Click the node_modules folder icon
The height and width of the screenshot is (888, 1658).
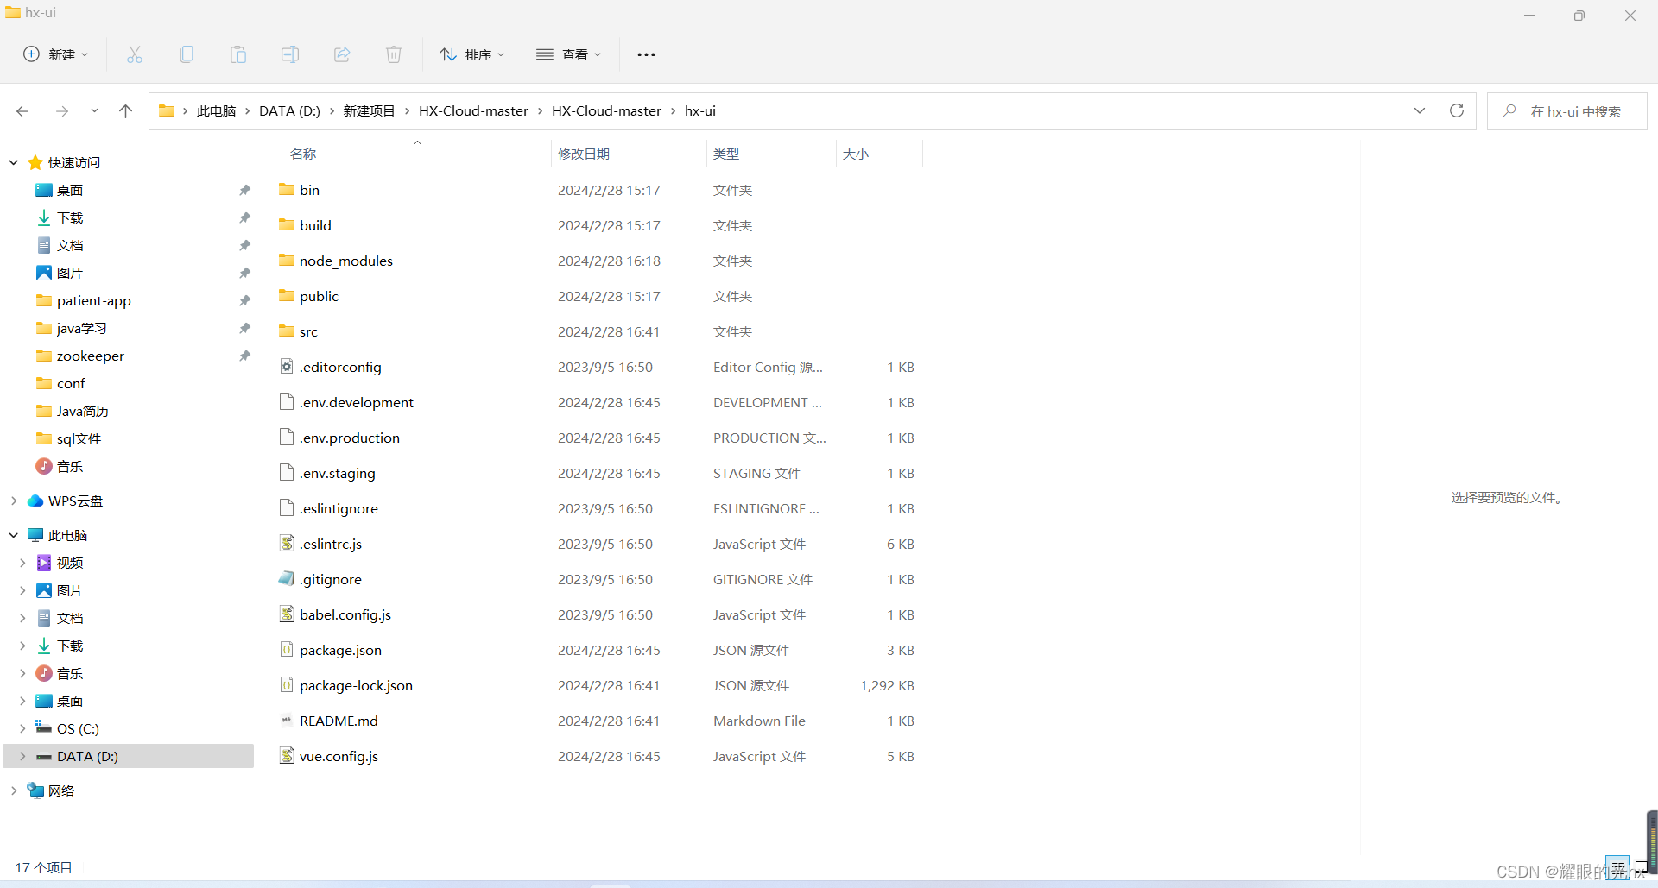[287, 261]
